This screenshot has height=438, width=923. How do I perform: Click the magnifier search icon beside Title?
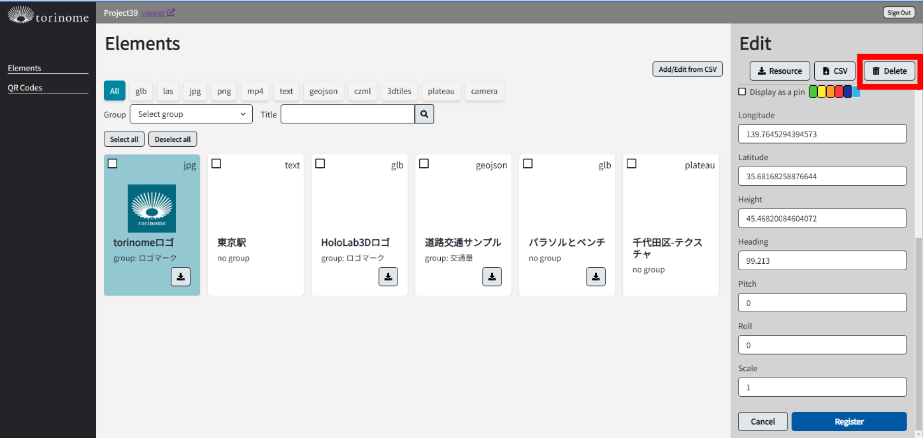pyautogui.click(x=424, y=114)
